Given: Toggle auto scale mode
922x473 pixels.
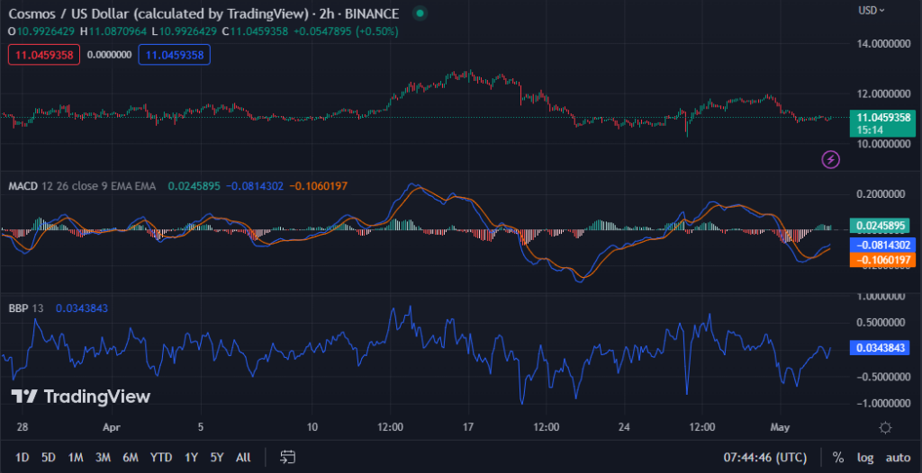Looking at the screenshot, I should [x=898, y=457].
